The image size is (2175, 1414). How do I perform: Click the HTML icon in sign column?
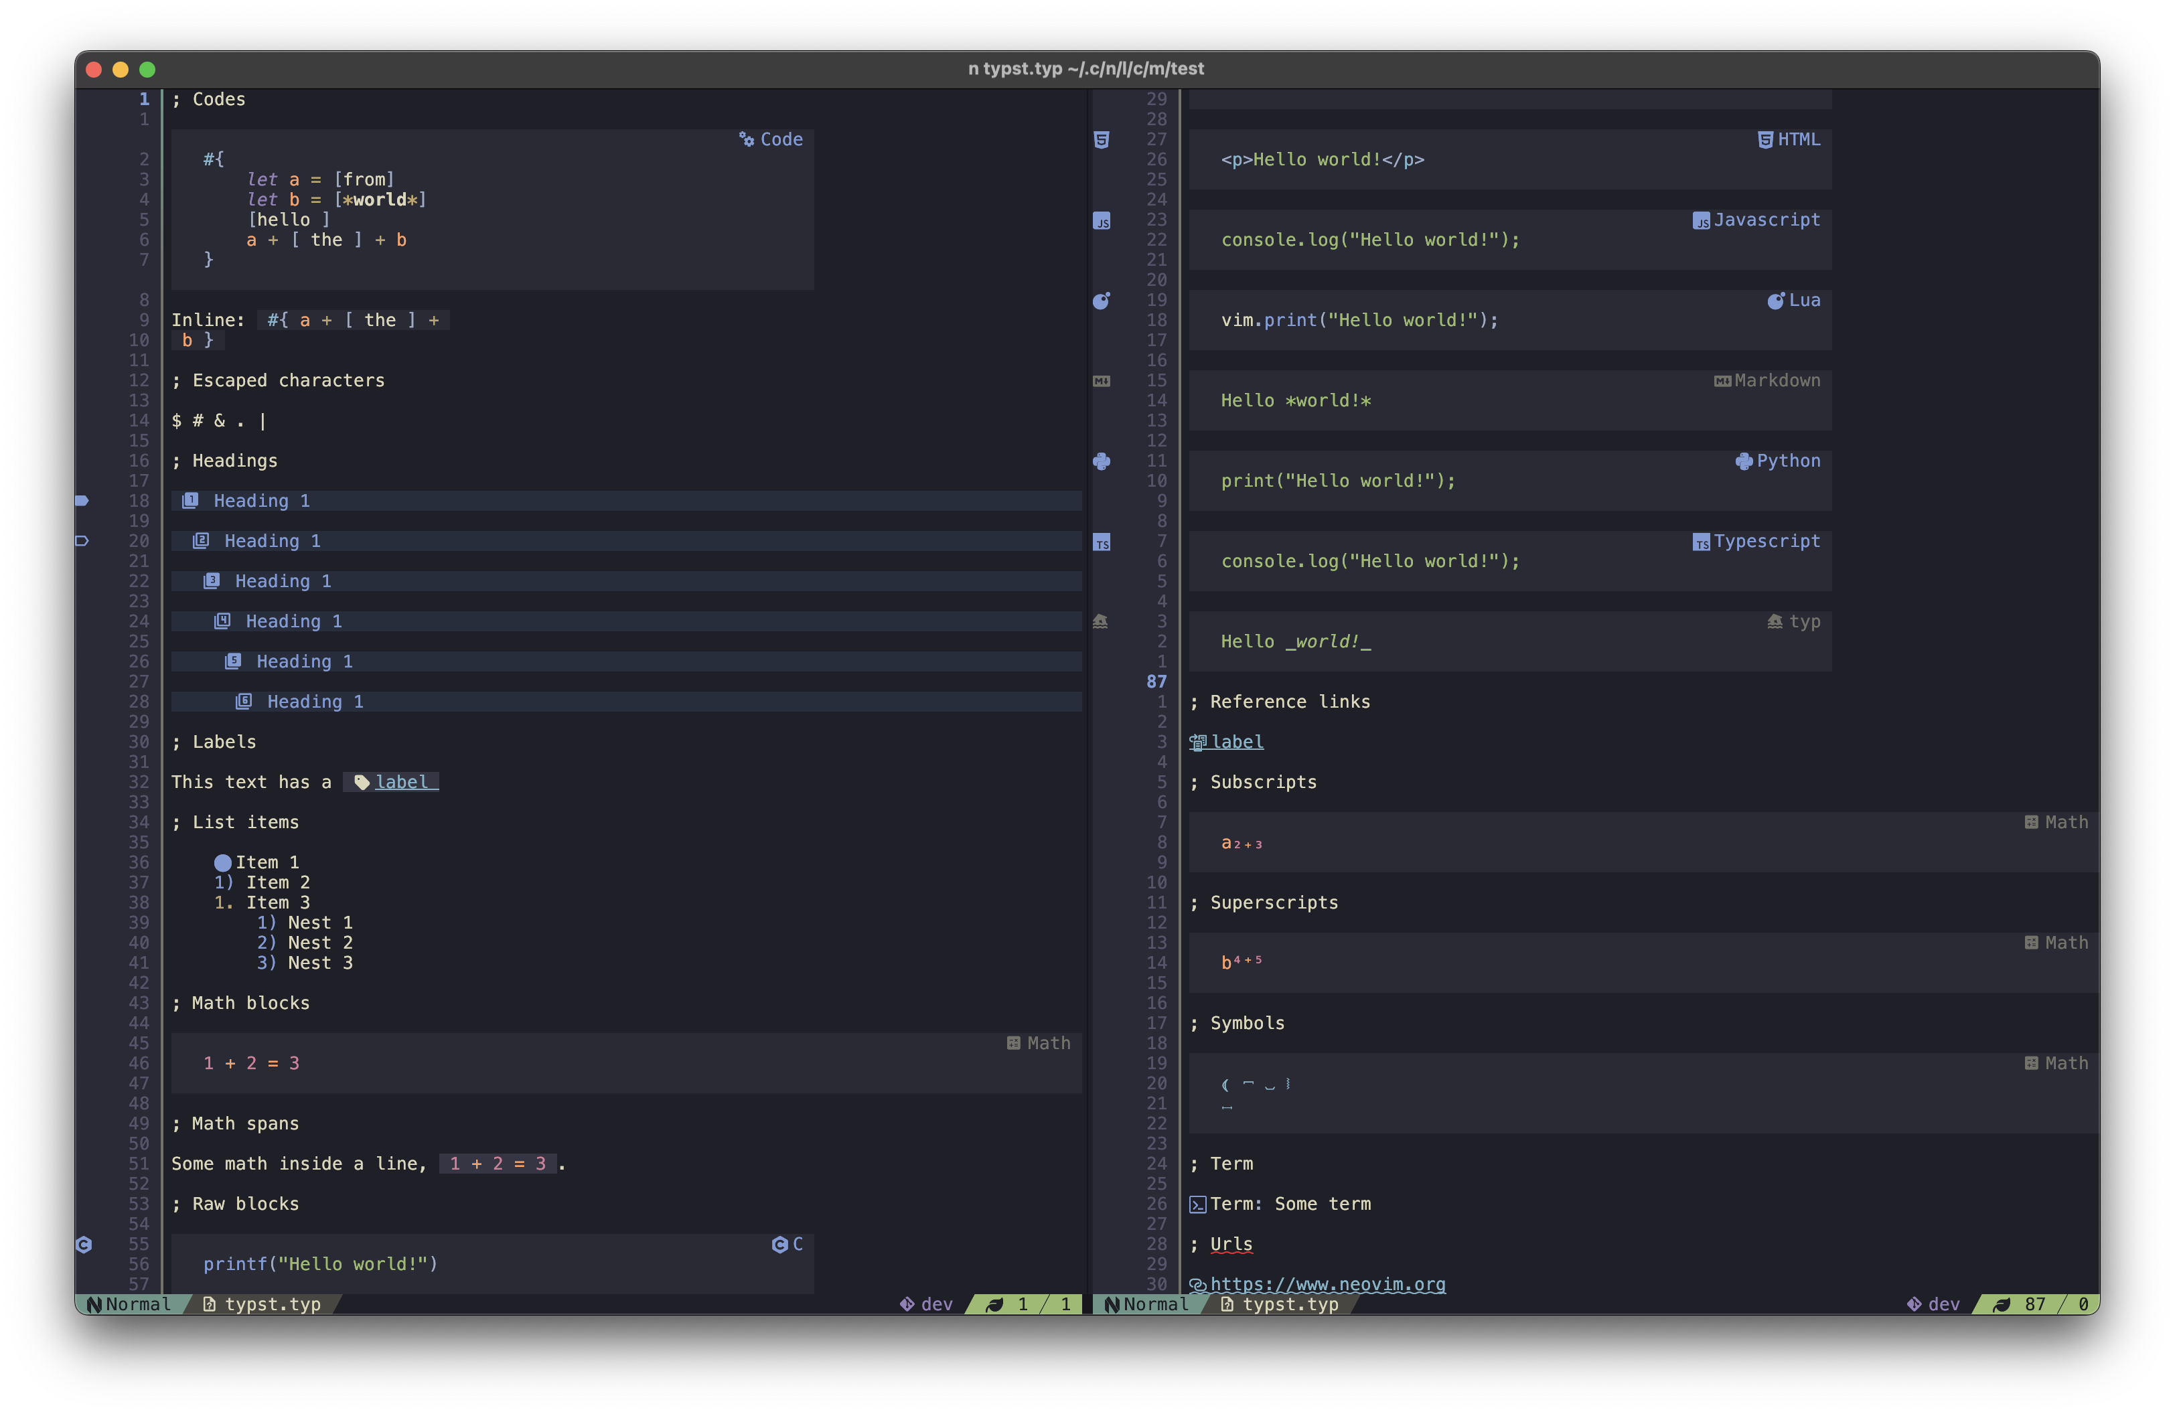click(x=1101, y=140)
